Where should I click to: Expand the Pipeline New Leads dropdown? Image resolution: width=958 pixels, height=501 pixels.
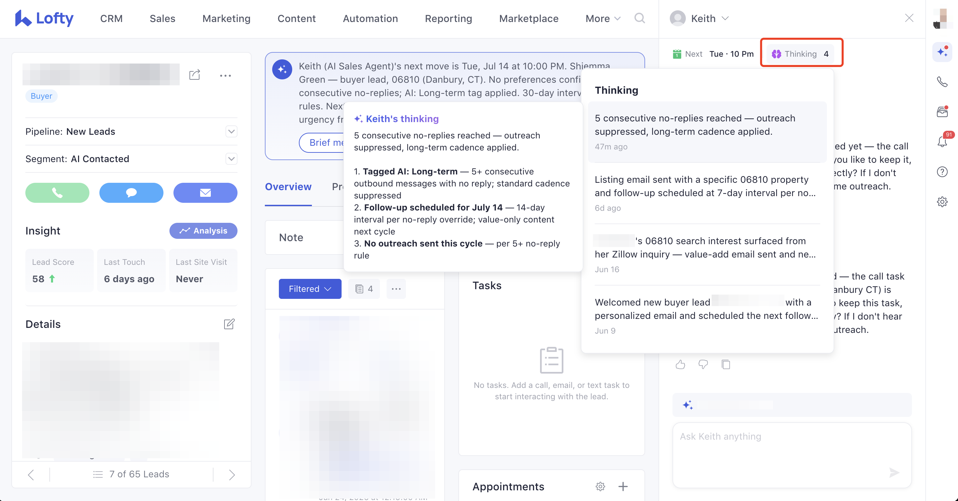point(231,131)
